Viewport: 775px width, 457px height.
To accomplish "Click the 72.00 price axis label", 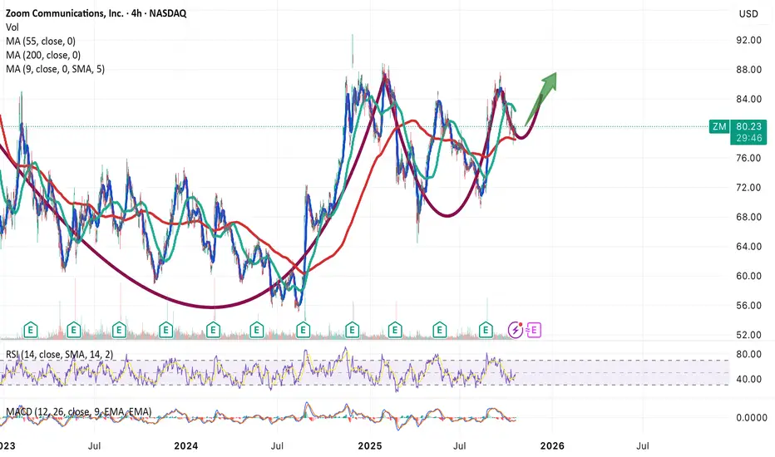I will [748, 187].
